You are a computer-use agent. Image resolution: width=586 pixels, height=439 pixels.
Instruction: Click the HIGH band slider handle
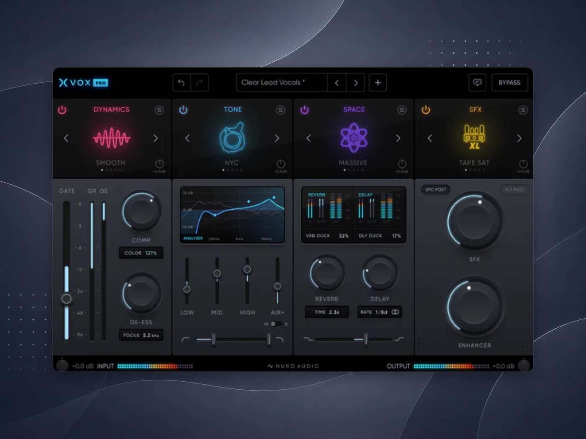247,269
